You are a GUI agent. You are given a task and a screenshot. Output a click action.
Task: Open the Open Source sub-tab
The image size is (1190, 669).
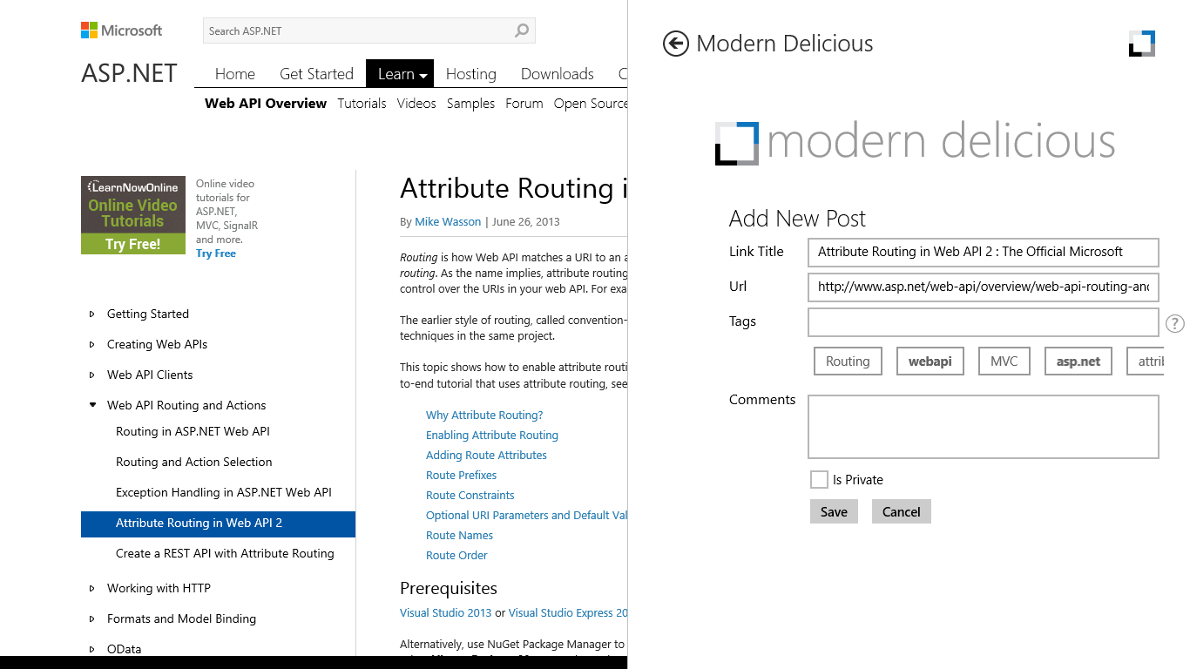pos(591,103)
